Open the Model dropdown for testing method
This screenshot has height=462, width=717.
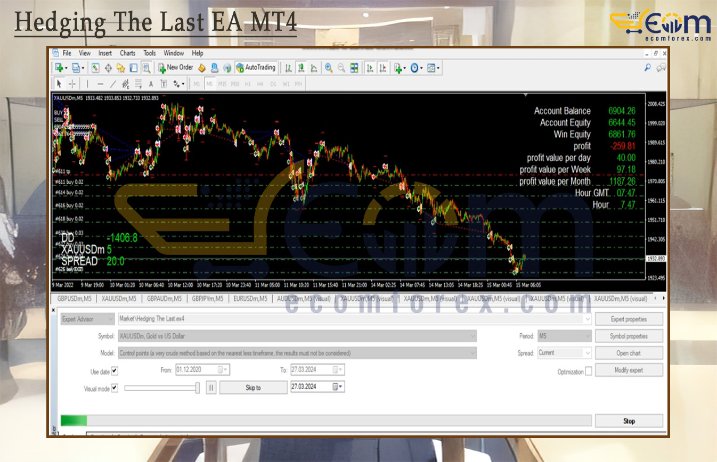pos(473,353)
